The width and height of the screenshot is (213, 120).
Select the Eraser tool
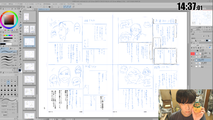(20, 39)
